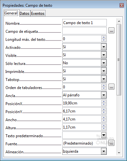Click the scrollbar down arrow
The height and width of the screenshot is (161, 127).
click(119, 153)
